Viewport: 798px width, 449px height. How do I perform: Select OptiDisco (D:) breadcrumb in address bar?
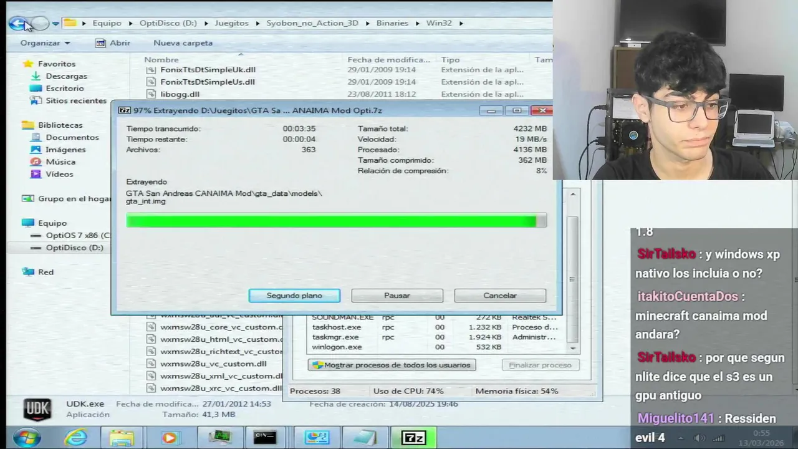(x=168, y=23)
